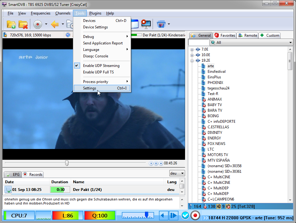Click the record button in the top toolbar

pos(38,24)
